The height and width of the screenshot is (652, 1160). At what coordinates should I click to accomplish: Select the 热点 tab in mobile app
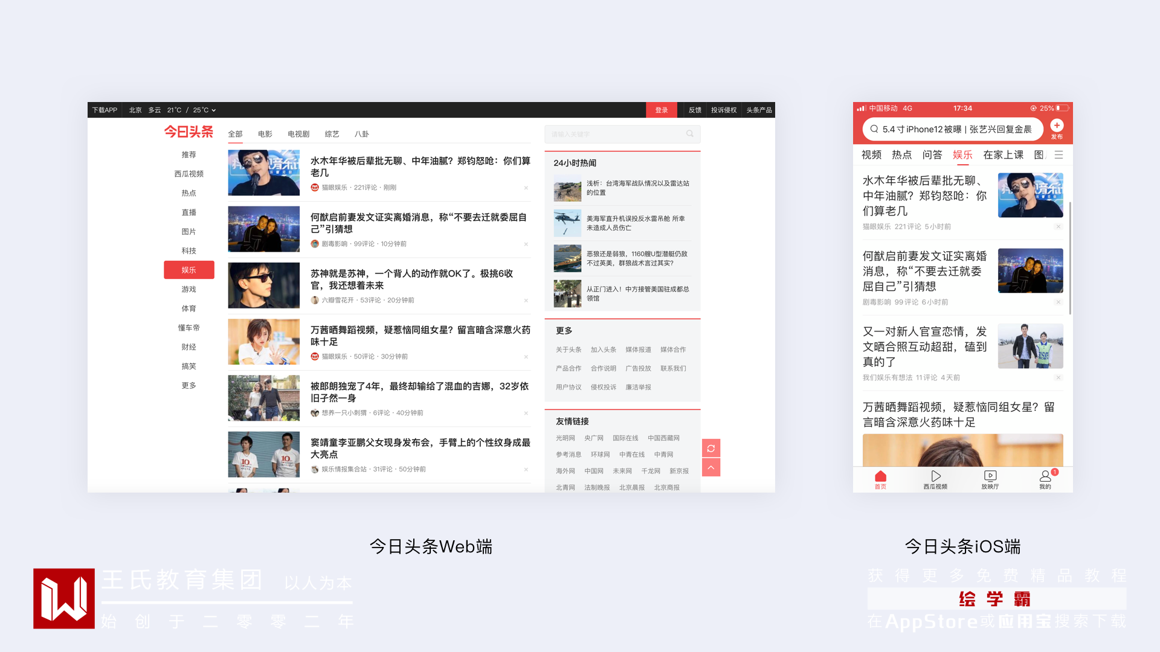coord(901,155)
